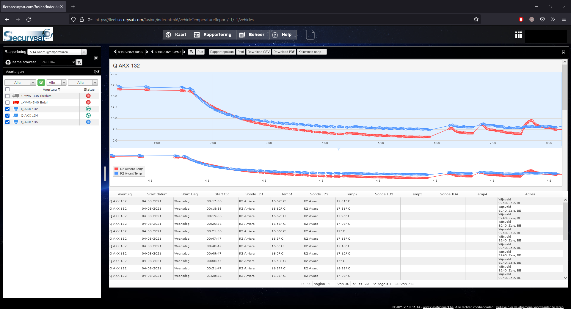Open the V14 Voertuigtemperaturen report dropdown

pos(57,52)
